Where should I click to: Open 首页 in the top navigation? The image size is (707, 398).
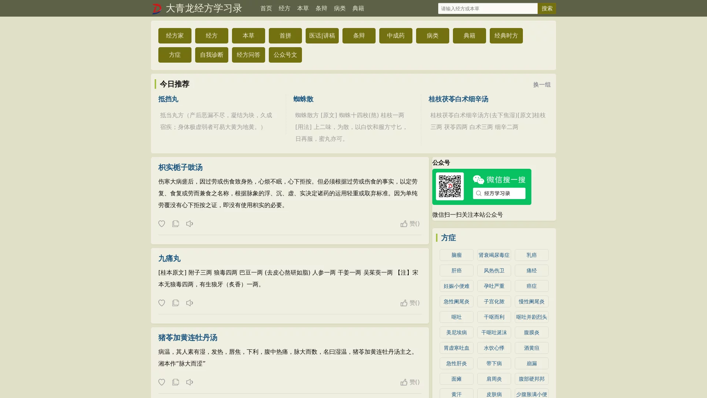266,8
